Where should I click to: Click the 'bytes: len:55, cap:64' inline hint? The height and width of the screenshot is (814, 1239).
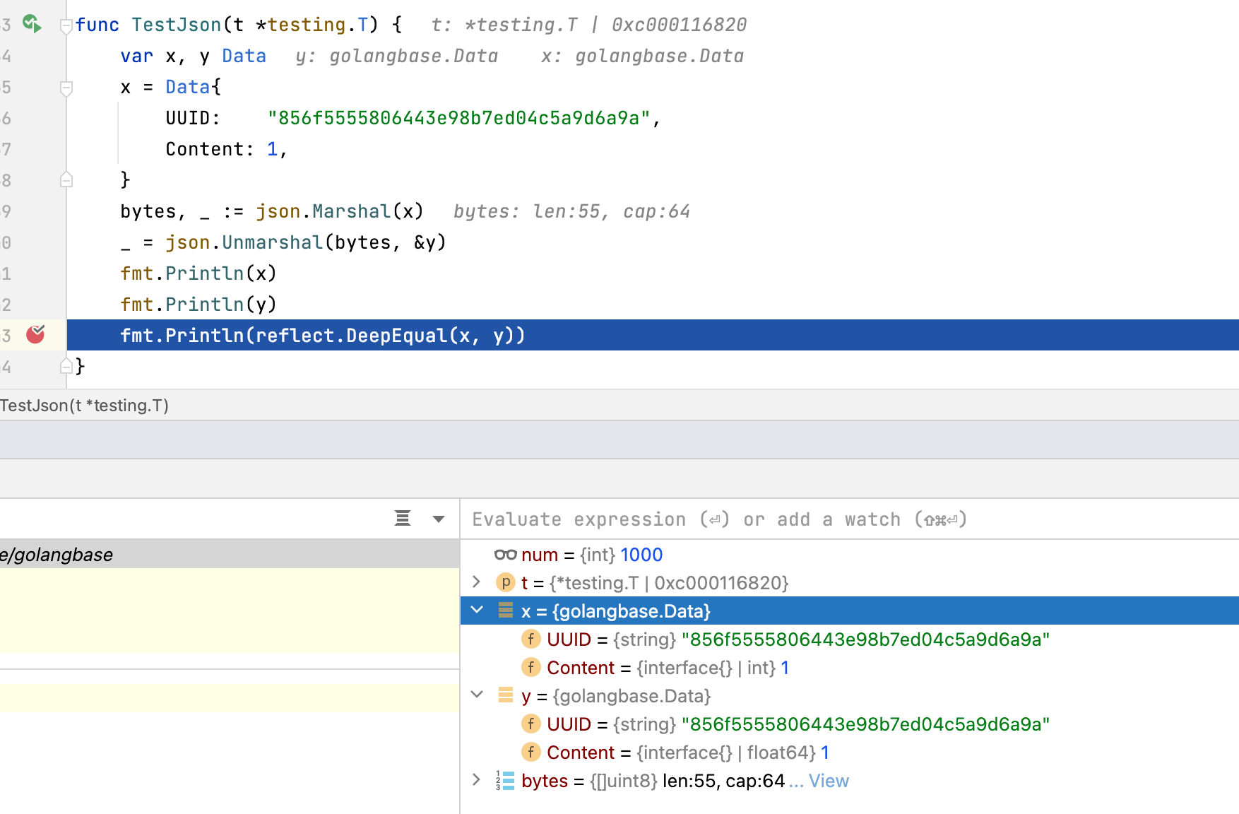(x=571, y=211)
